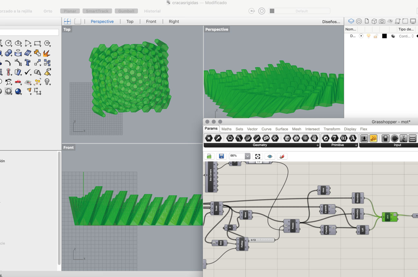418x277 pixels.
Task: Toggle the layer's visibility bulb in layers panel
Action: [x=368, y=36]
